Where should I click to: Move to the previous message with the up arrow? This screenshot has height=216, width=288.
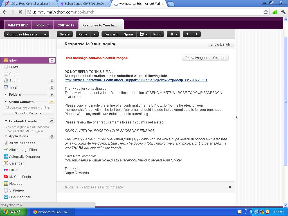pyautogui.click(x=187, y=34)
